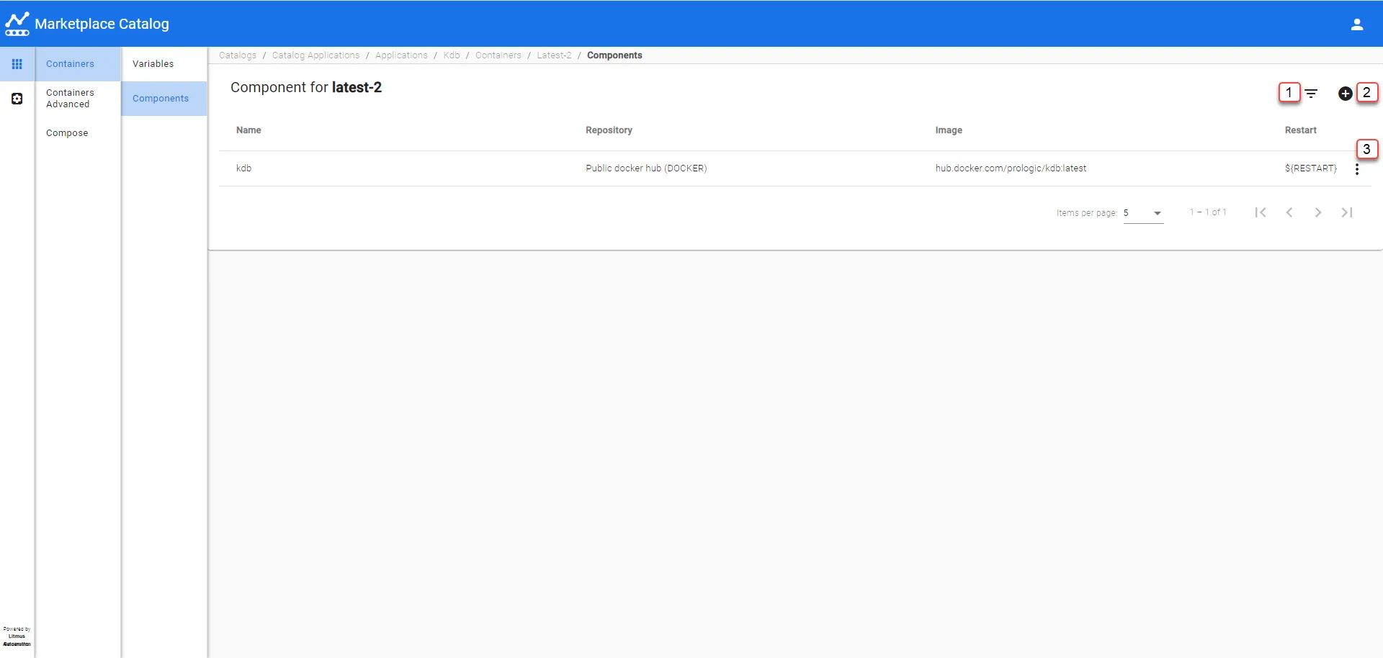Select Containers Advanced menu item
The image size is (1383, 658).
(78, 99)
